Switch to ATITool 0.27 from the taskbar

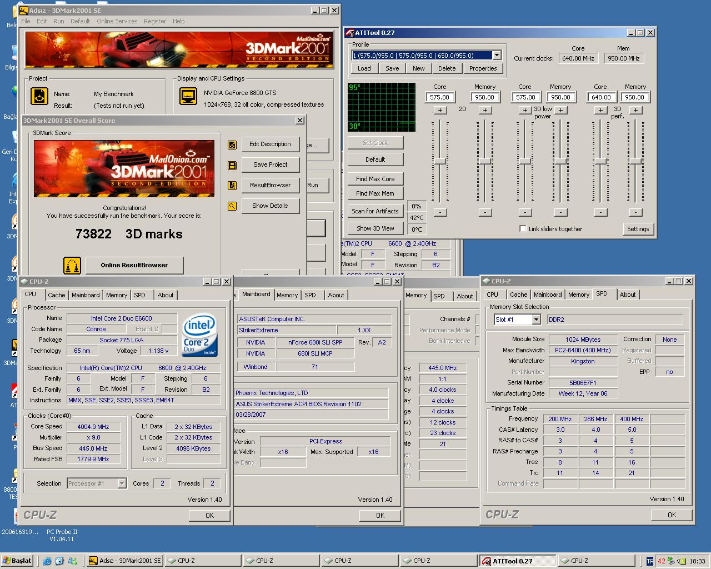point(518,561)
